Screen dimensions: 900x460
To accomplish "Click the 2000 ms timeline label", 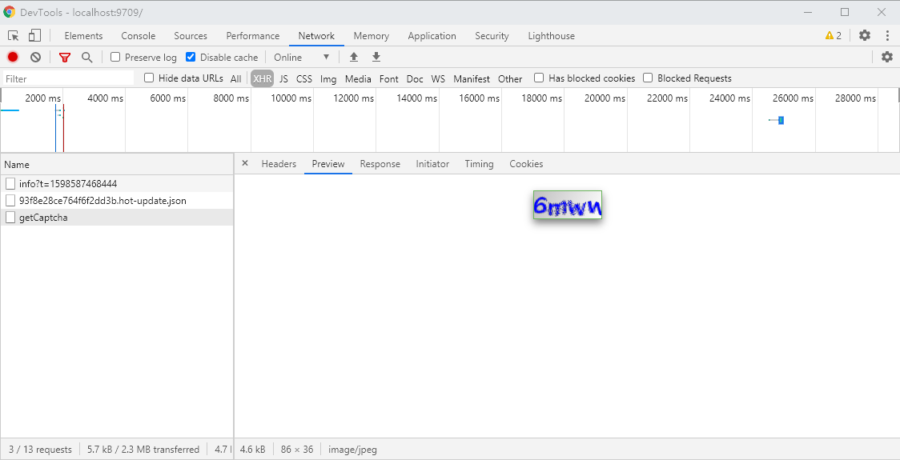I will click(42, 98).
